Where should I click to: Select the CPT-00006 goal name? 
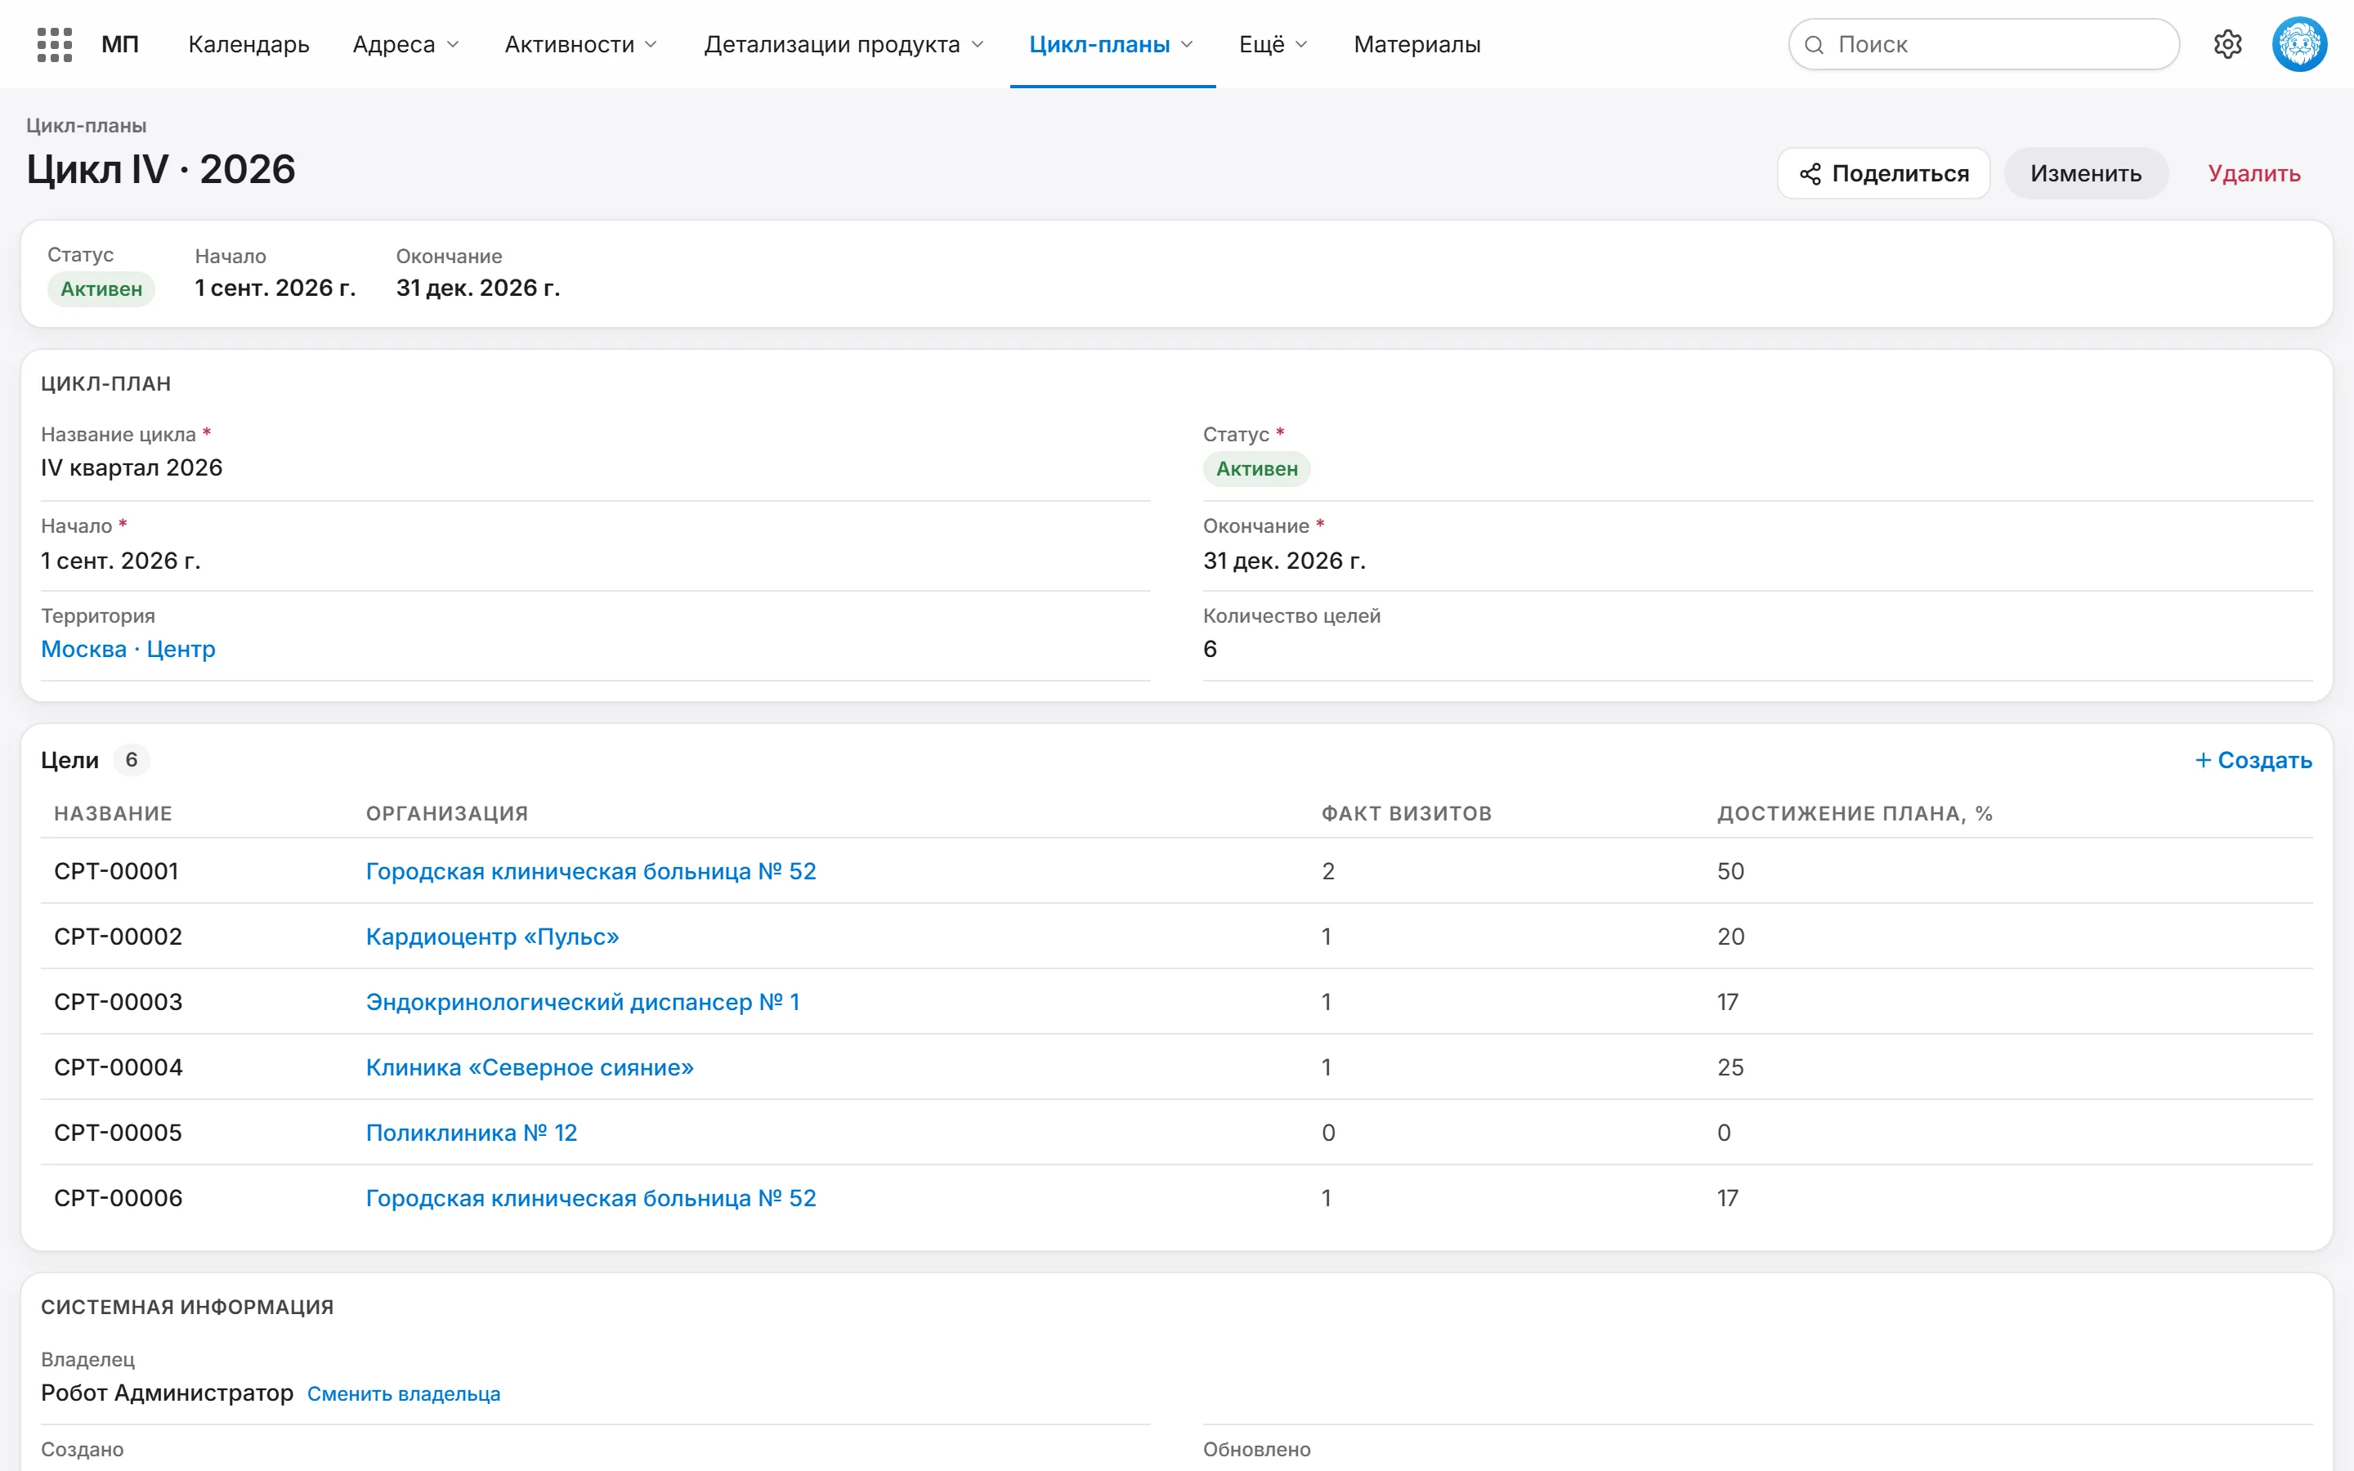tap(118, 1197)
